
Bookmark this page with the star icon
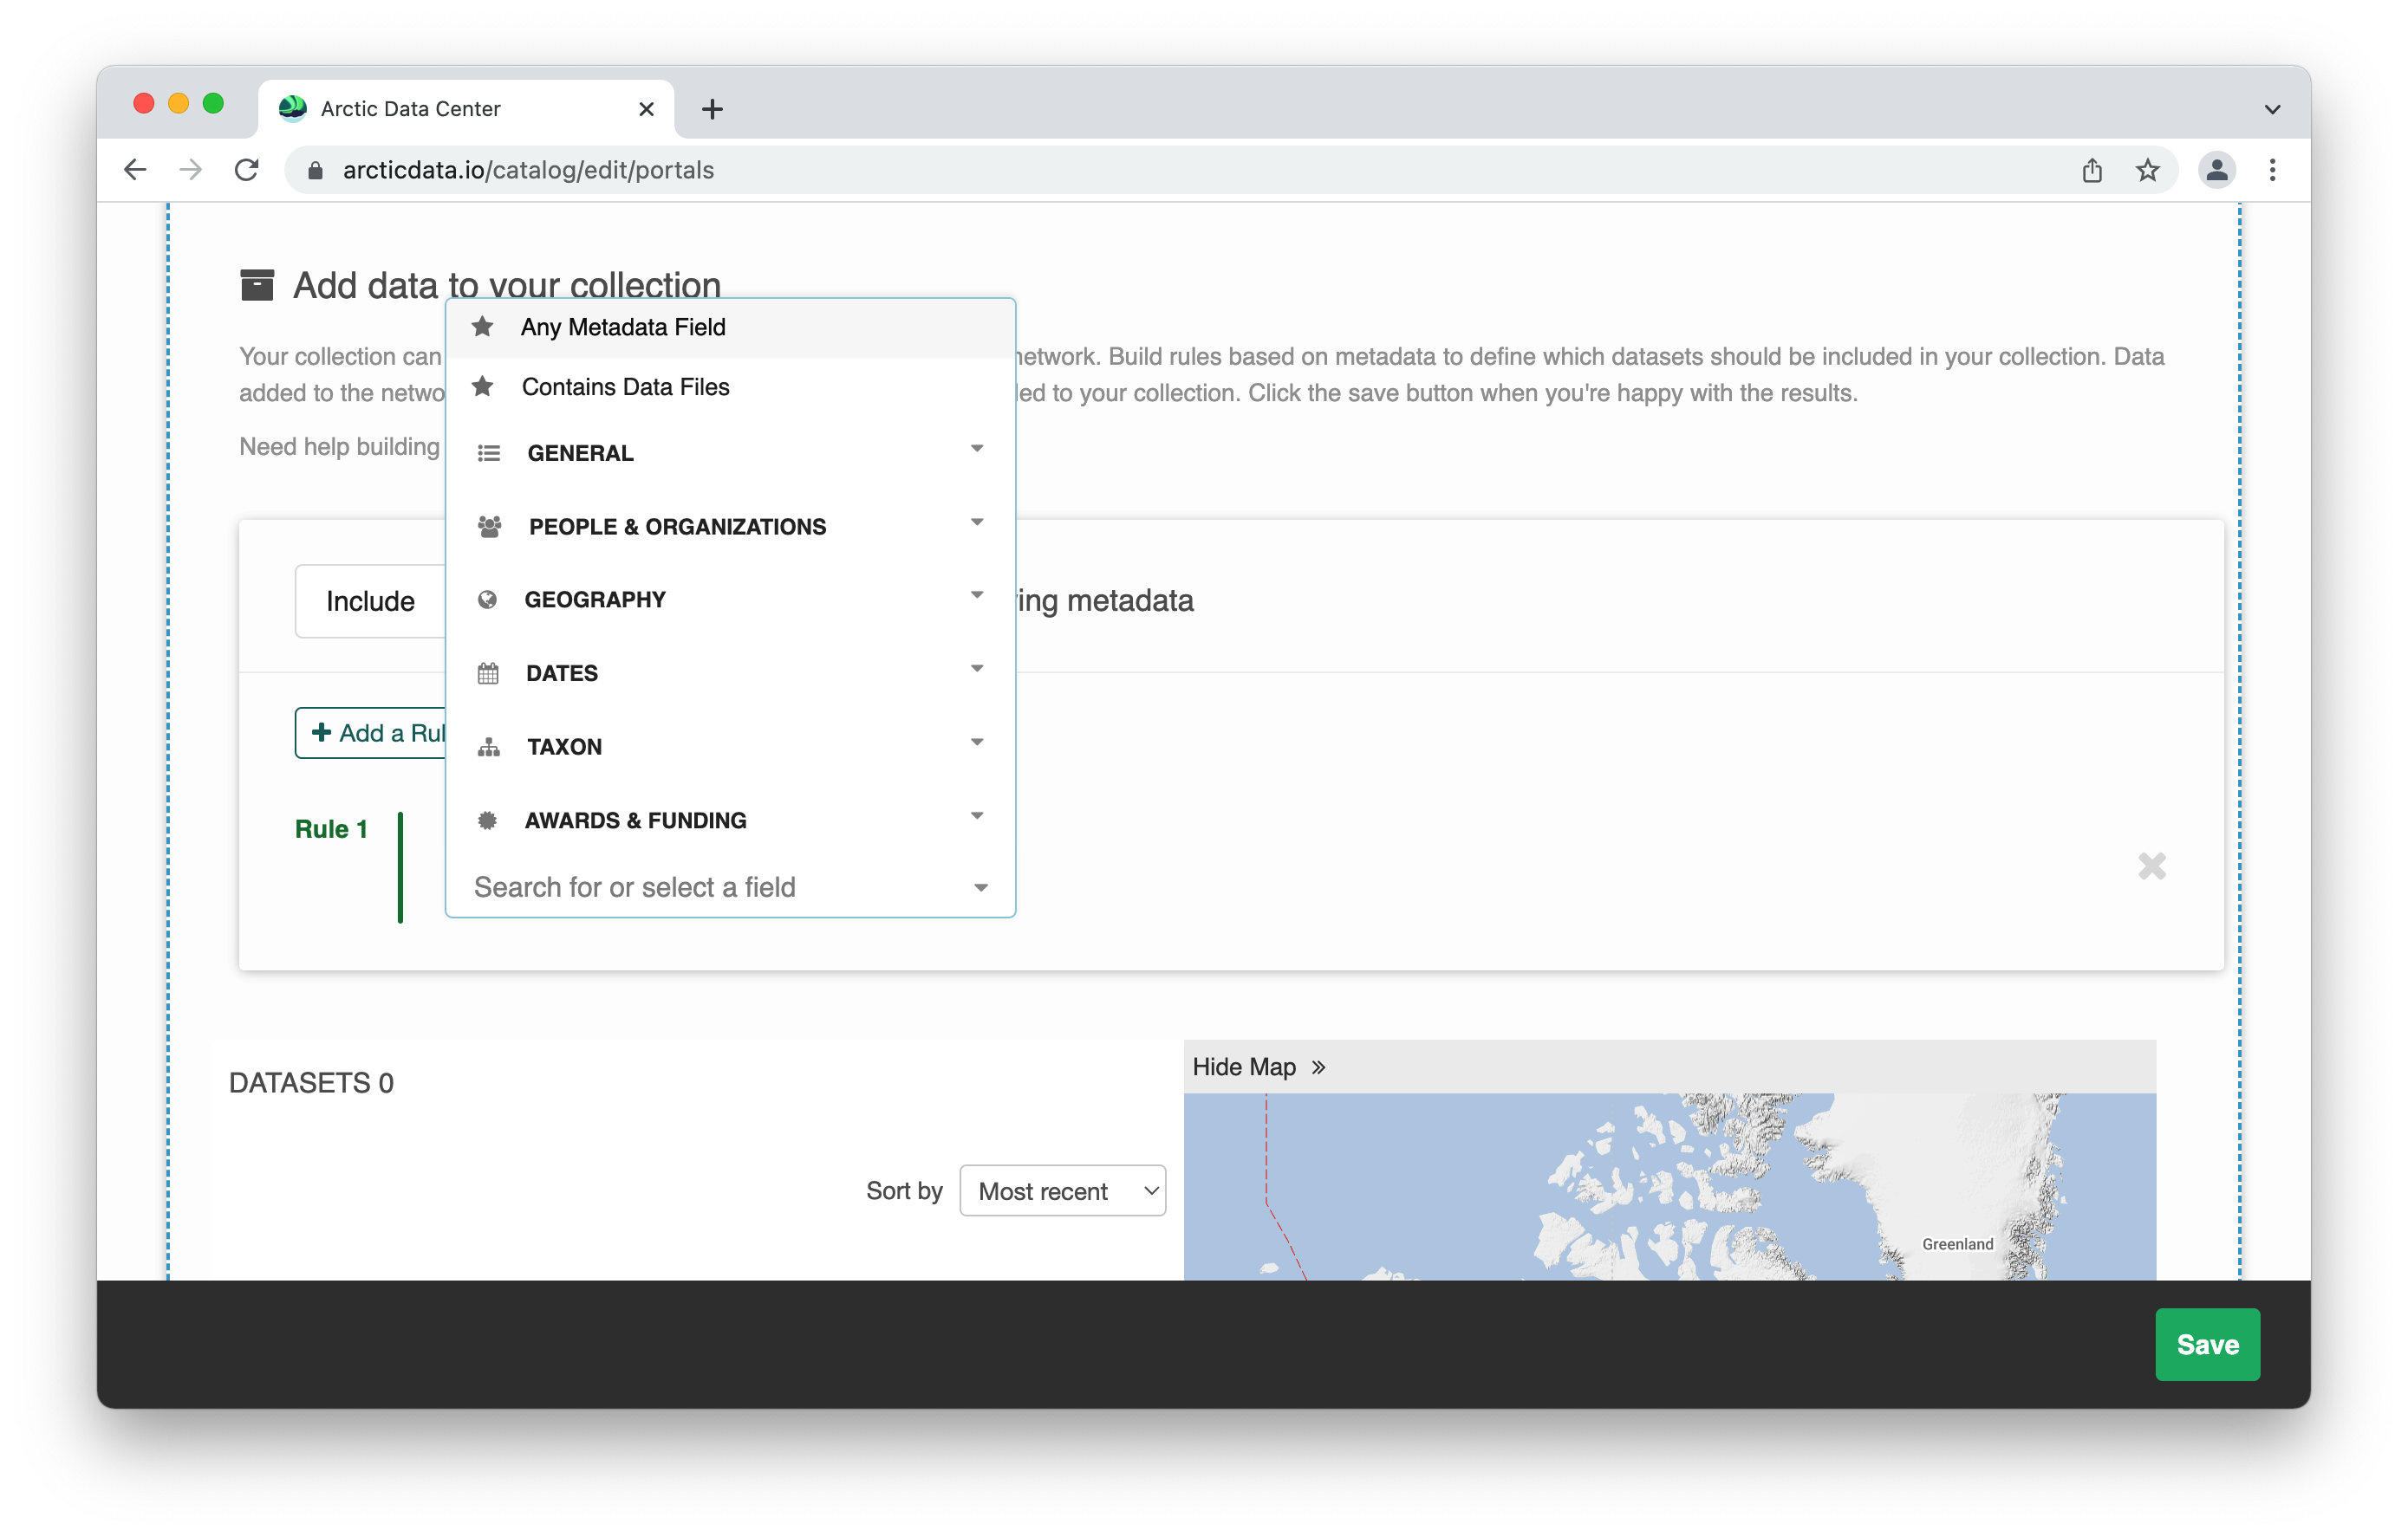point(2147,171)
